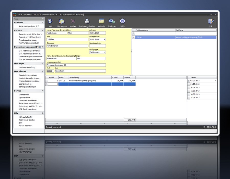Open the Kalender toolbar icon
This screenshot has height=179, width=230.
point(101,21)
